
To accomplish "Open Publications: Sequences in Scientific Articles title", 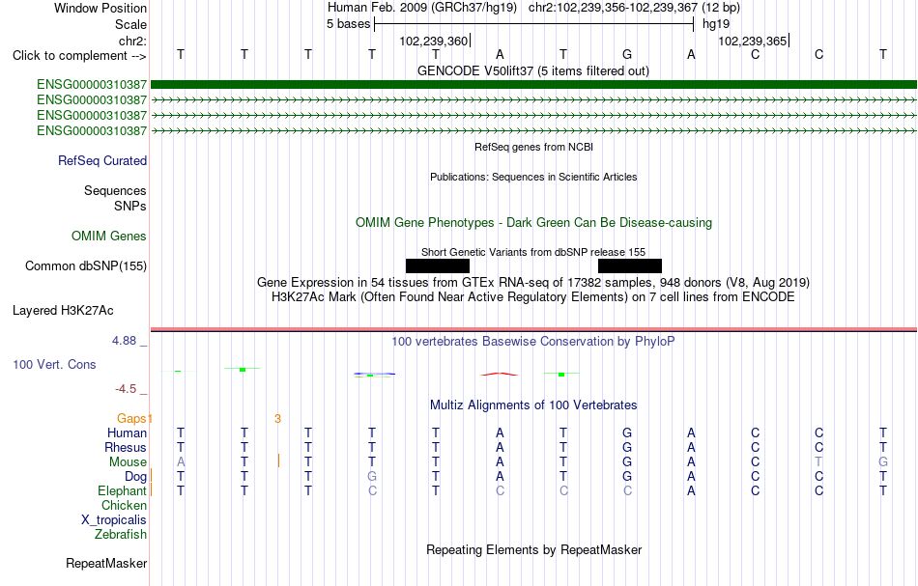I will (533, 177).
